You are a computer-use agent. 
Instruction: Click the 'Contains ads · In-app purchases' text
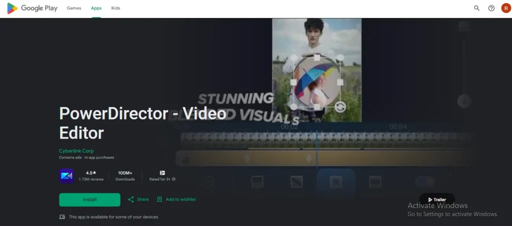[86, 157]
